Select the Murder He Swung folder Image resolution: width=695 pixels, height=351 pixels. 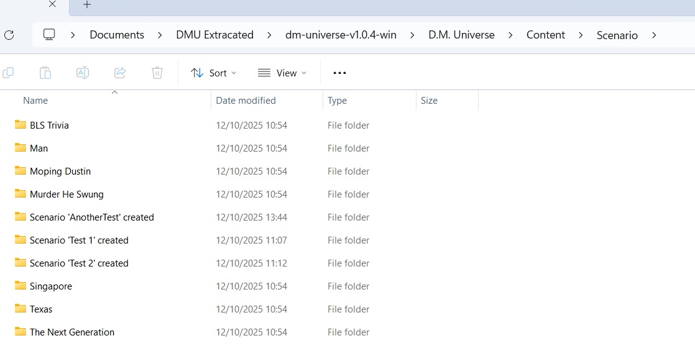[x=67, y=194]
